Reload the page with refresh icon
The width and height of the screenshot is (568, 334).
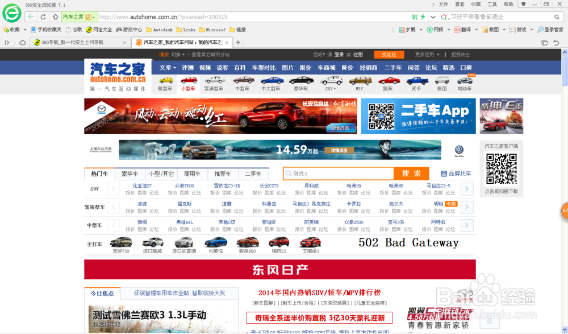(x=43, y=17)
